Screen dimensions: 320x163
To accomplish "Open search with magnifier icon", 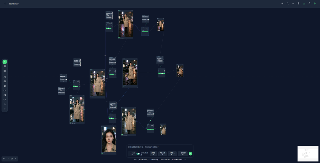I will coord(288,4).
